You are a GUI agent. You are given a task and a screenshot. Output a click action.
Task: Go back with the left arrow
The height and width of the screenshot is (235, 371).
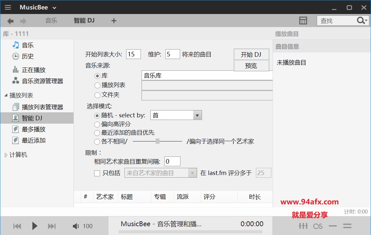point(10,21)
